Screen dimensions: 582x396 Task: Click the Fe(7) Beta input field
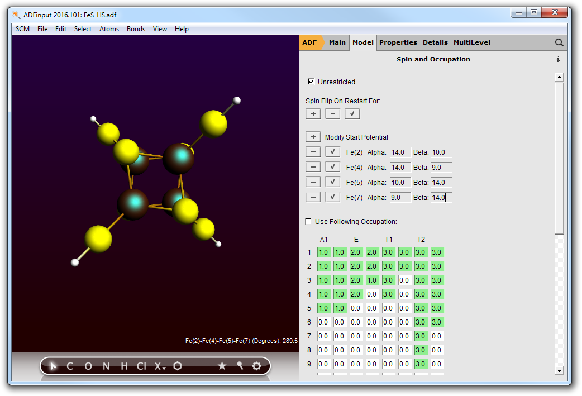[x=441, y=198]
